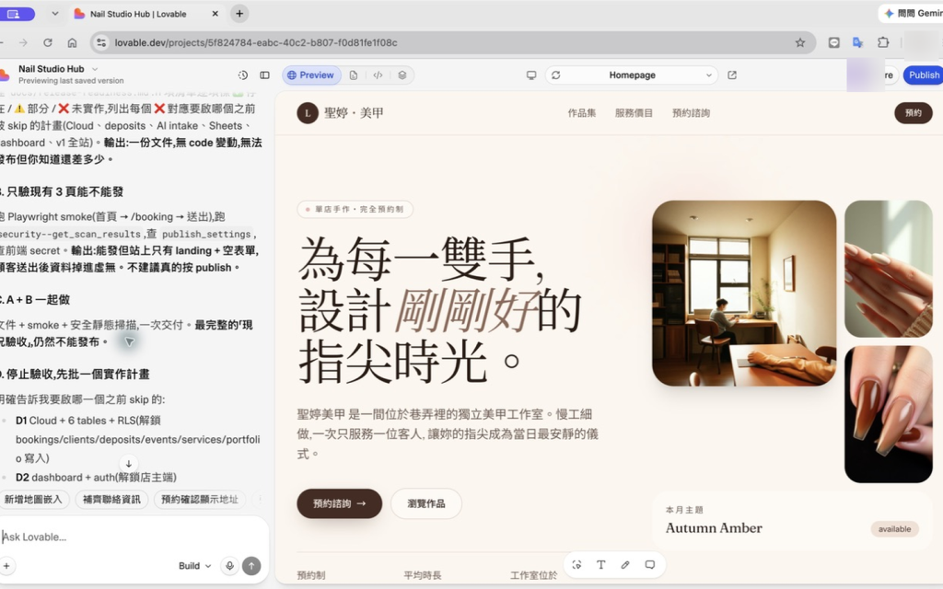Click the 單店手作・完全預約制 badge

(355, 209)
